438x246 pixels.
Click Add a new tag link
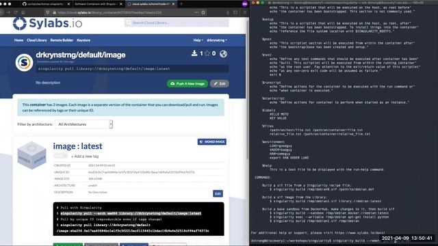point(85,156)
